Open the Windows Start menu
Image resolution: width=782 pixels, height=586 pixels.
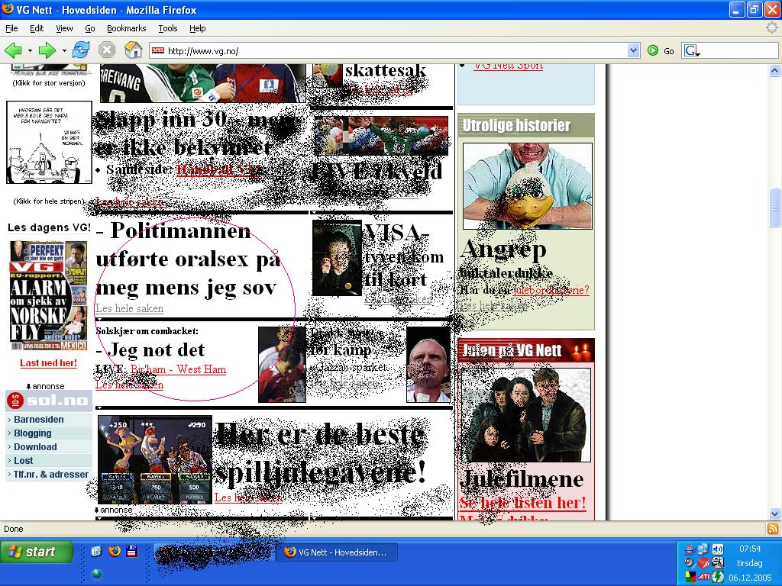37,552
